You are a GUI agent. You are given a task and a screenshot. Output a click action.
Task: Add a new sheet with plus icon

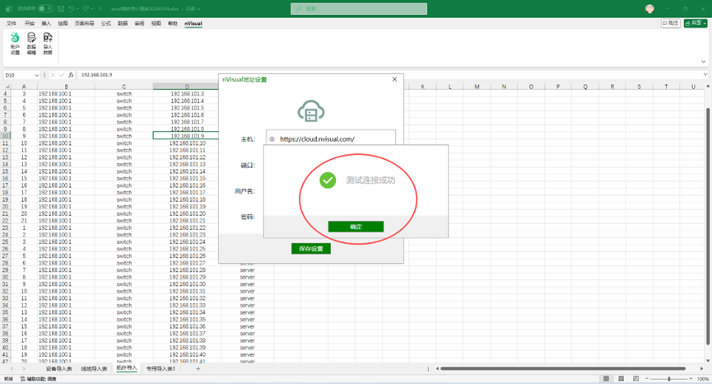[198, 368]
